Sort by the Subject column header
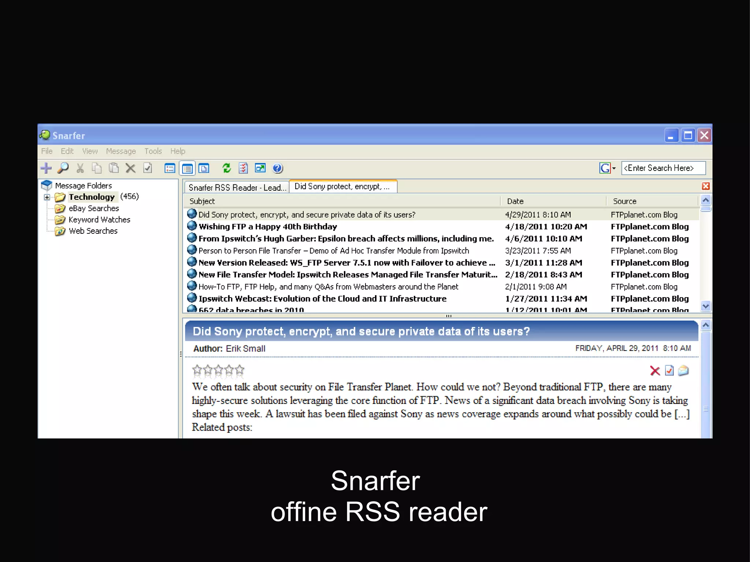Screen dimensions: 750x562 [342, 201]
